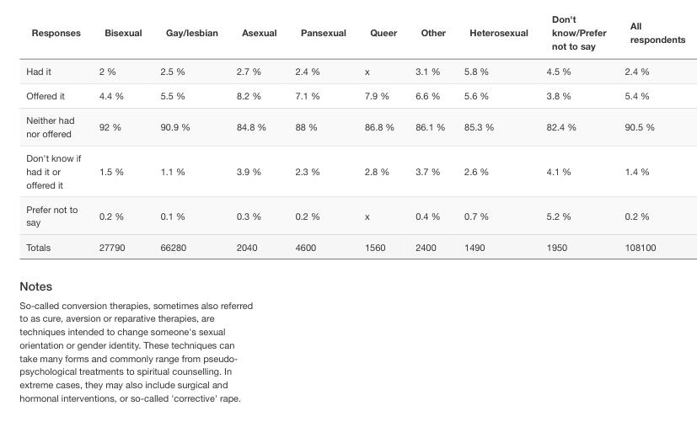Click the 108100 total respondents cell
697x427 pixels.
click(641, 248)
